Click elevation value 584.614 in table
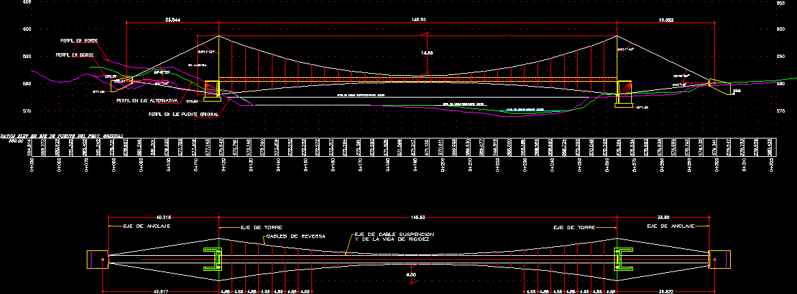This screenshot has height=294, width=797. (x=29, y=147)
